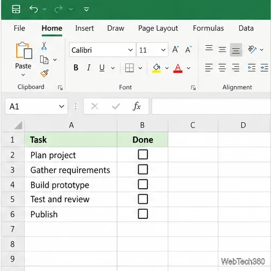Click Increase Indent icon

(265, 68)
